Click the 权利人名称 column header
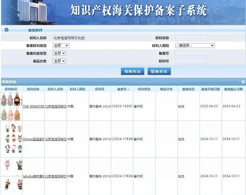Screen dimensions: 246x195 55,89
